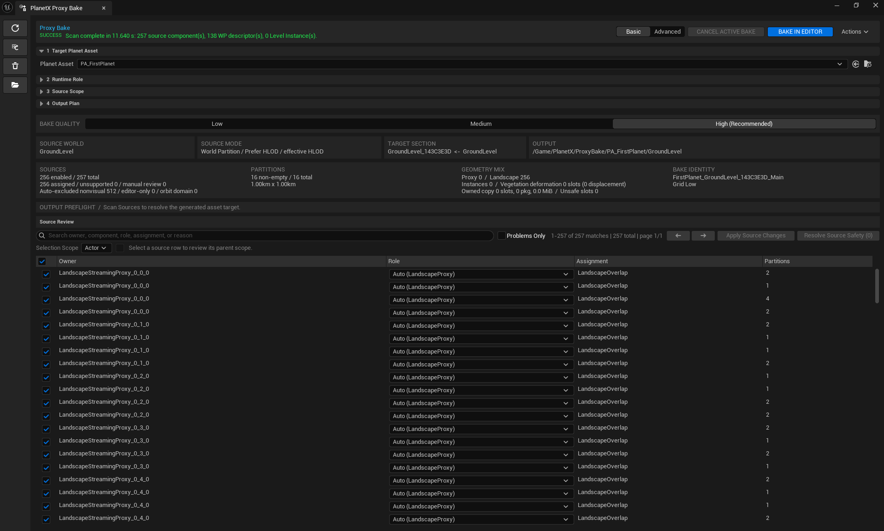Click 'Proxy 0 / Landscape 256' geometry mix text
The width and height of the screenshot is (884, 531).
pos(496,177)
